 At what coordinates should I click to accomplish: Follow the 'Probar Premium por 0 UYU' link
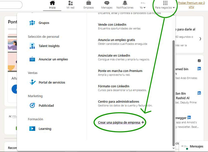(x=191, y=5)
